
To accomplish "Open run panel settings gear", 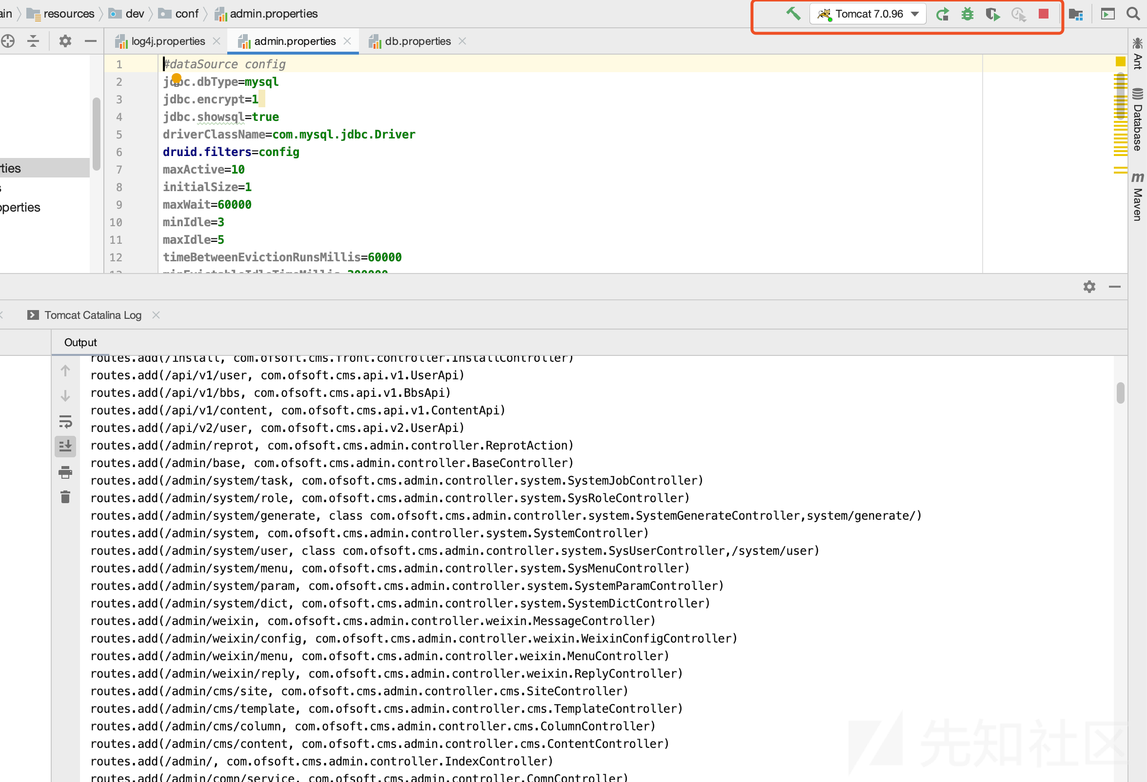I will pos(1089,287).
